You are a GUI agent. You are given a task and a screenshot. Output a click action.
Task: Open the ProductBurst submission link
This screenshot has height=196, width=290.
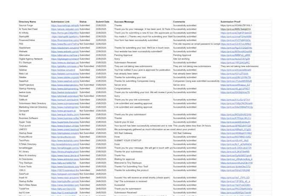click(64, 137)
